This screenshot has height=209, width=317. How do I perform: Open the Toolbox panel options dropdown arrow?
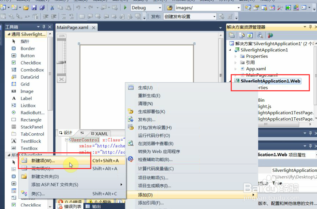pyautogui.click(x=38, y=27)
